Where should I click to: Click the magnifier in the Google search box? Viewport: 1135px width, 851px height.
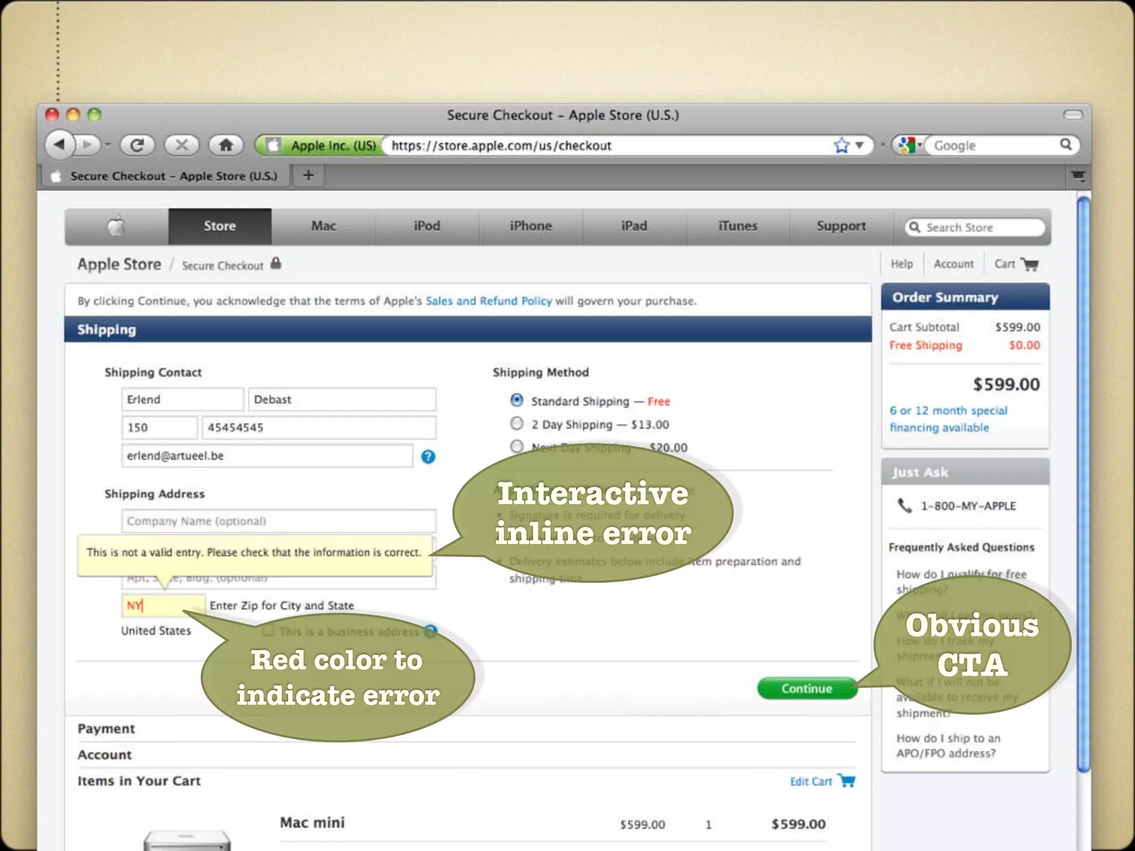click(1065, 145)
